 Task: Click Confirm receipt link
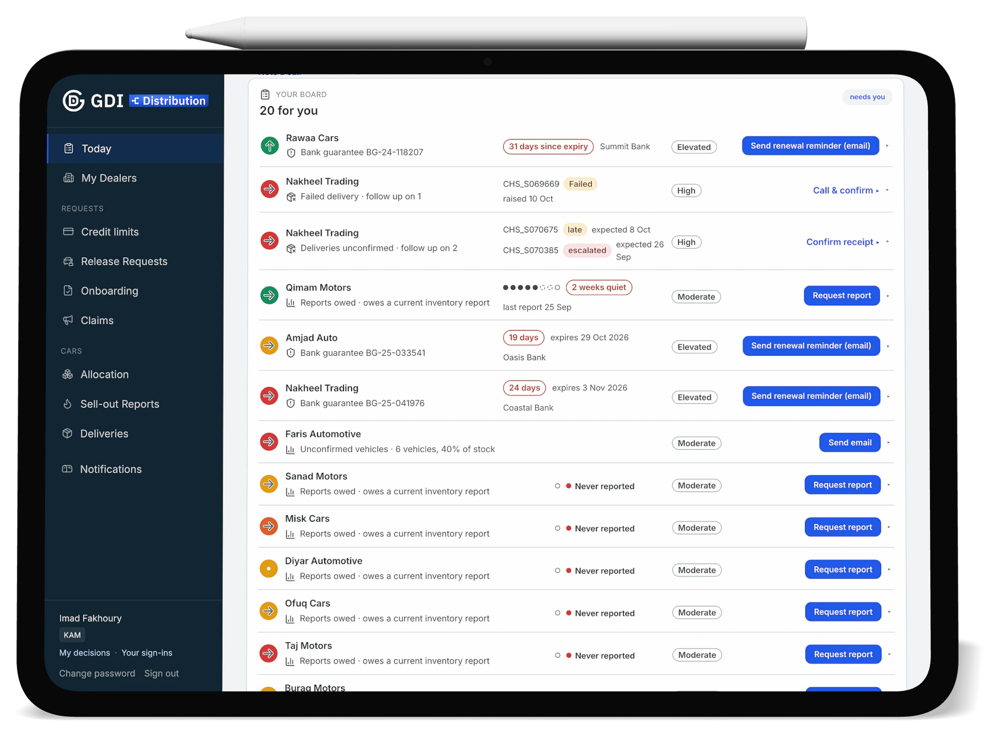(842, 242)
